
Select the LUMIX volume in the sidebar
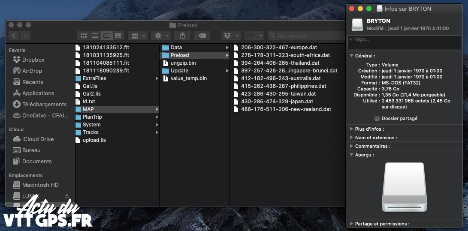tap(26, 196)
